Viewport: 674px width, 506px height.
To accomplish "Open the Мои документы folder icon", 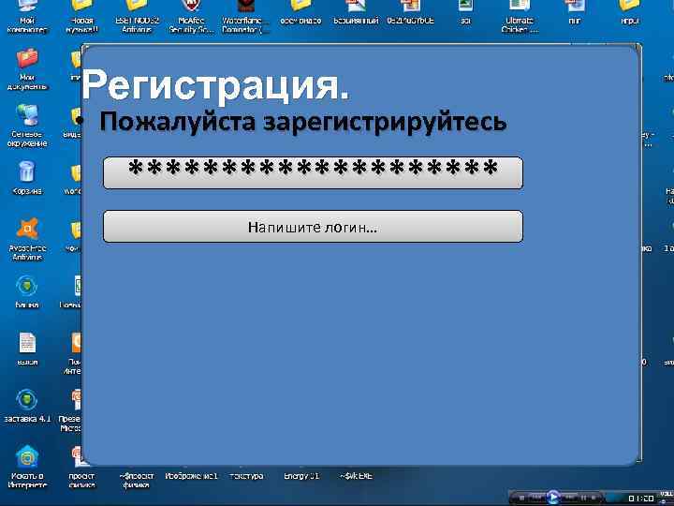I will point(27,68).
